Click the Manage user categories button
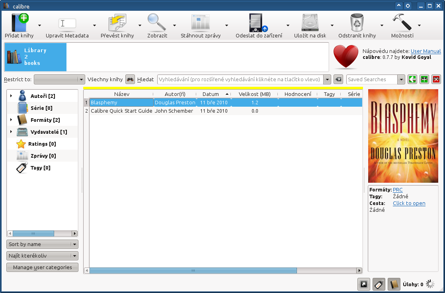 pos(42,268)
